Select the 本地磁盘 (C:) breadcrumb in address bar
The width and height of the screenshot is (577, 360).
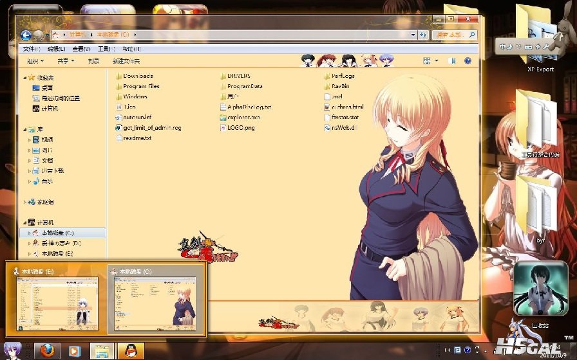[x=113, y=35]
